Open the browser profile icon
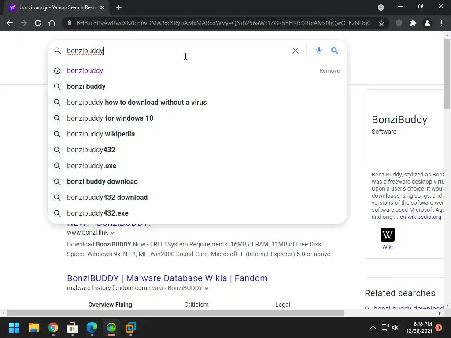Screen dimensions: 451x338 tap(427, 23)
